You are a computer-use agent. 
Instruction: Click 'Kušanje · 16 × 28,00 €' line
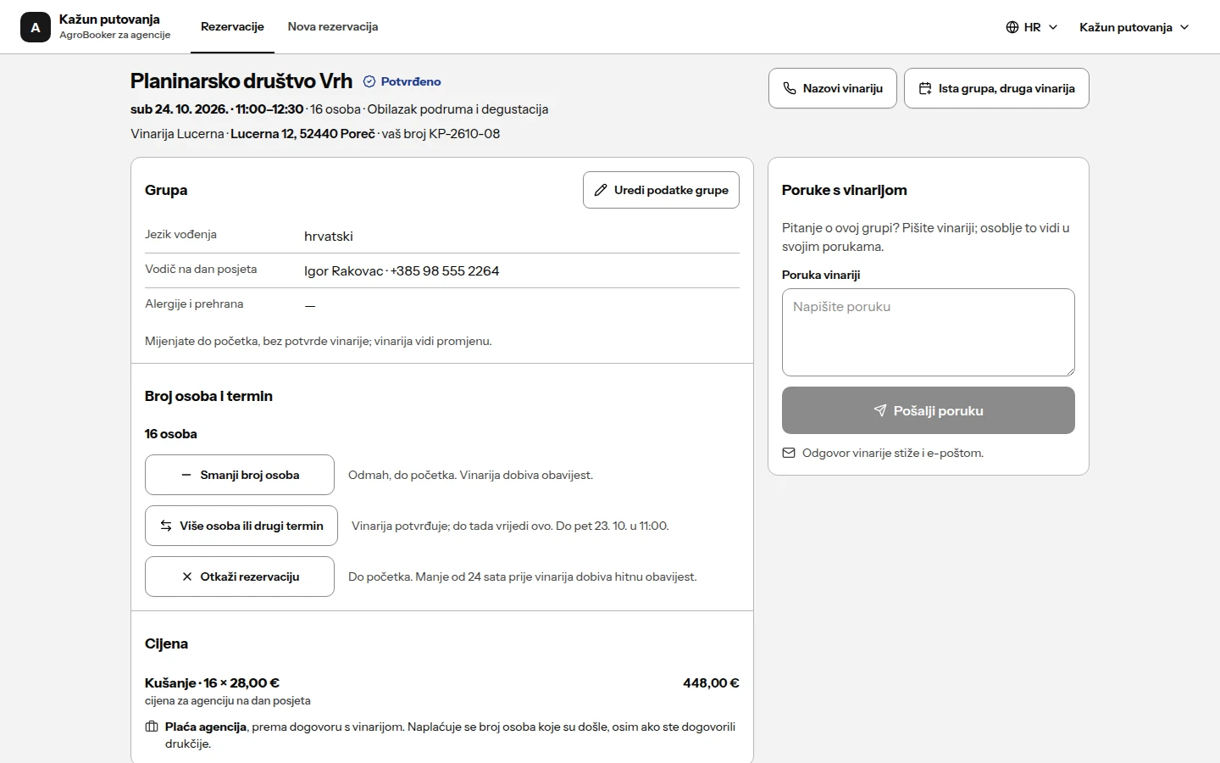(x=212, y=683)
